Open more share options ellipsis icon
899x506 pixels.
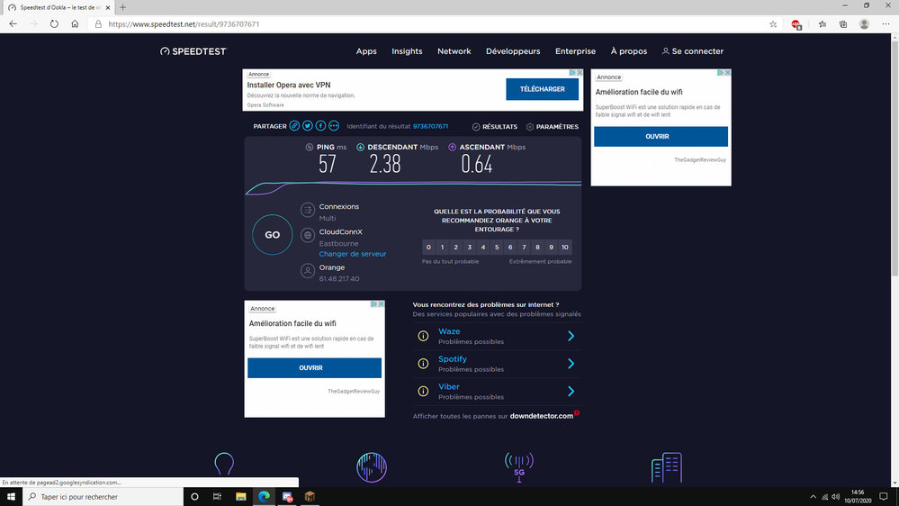tap(334, 126)
